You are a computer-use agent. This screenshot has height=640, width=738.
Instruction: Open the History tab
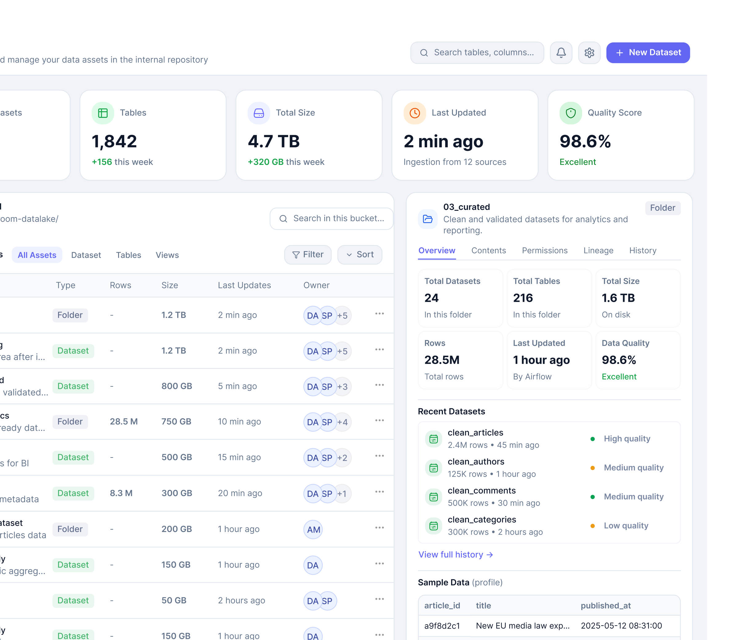coord(643,251)
